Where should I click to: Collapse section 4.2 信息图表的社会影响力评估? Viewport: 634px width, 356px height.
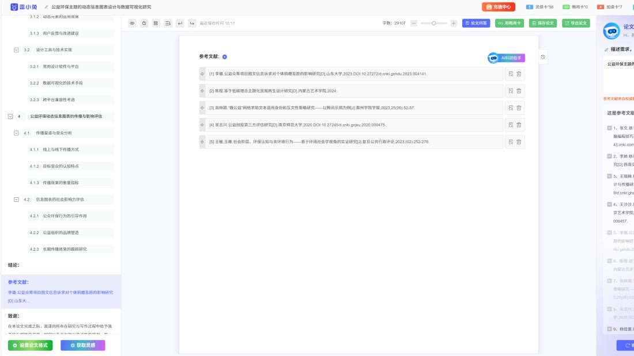[x=16, y=200]
